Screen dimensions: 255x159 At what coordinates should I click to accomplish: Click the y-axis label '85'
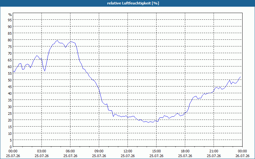tap(10, 33)
